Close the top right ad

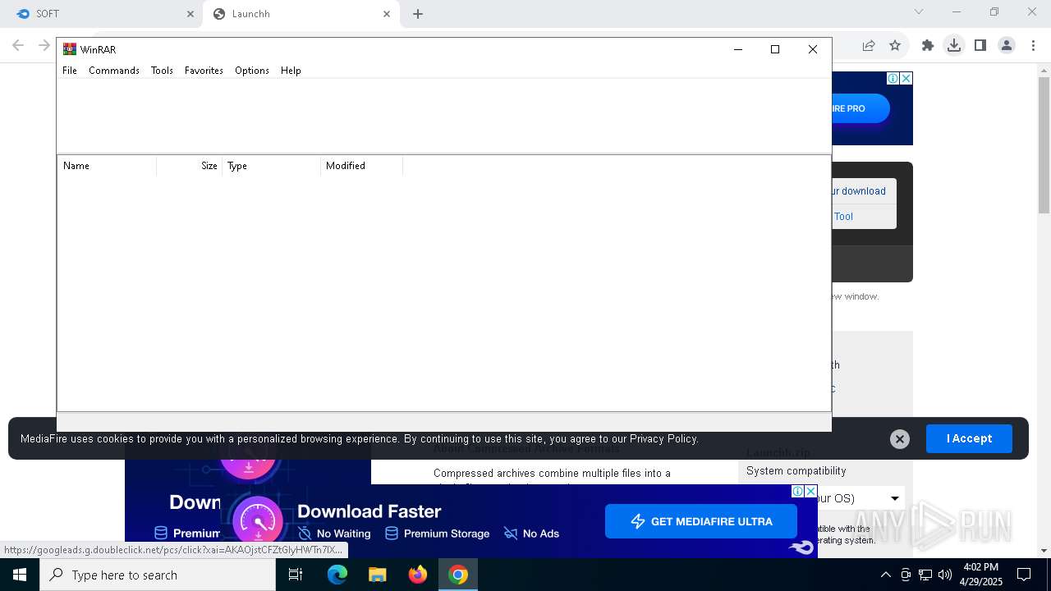(906, 78)
